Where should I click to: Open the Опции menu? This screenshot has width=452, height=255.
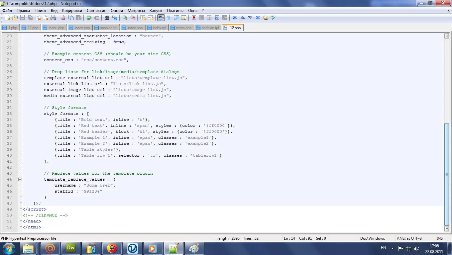117,11
